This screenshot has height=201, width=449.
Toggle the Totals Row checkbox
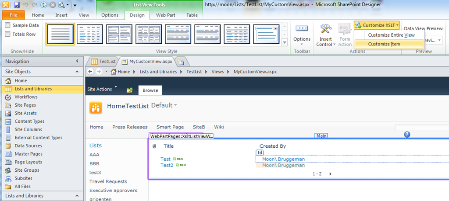[x=8, y=34]
